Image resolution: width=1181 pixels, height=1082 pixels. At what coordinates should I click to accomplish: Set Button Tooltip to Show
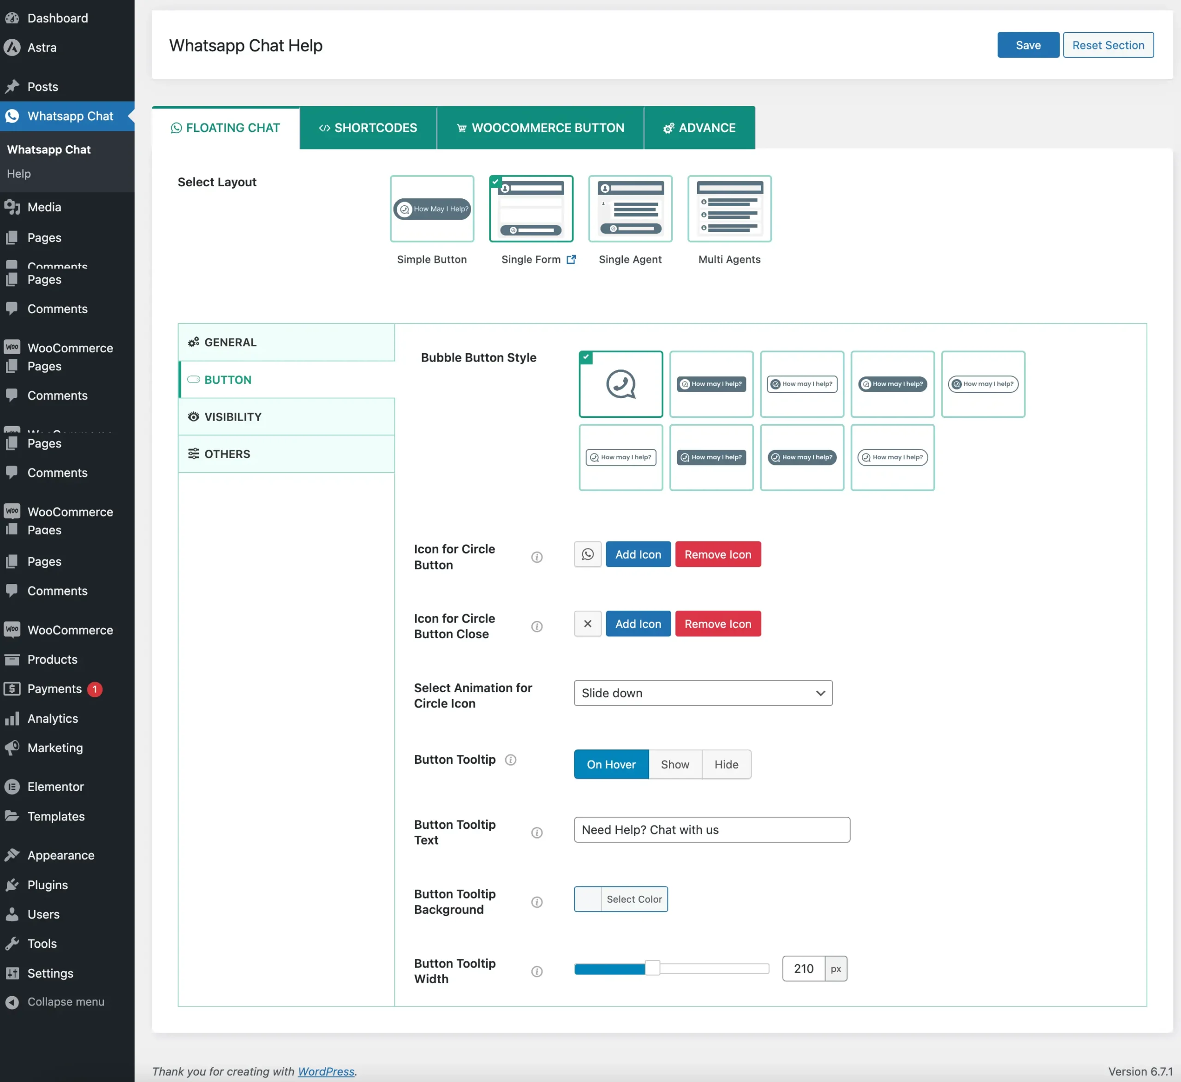pyautogui.click(x=675, y=765)
